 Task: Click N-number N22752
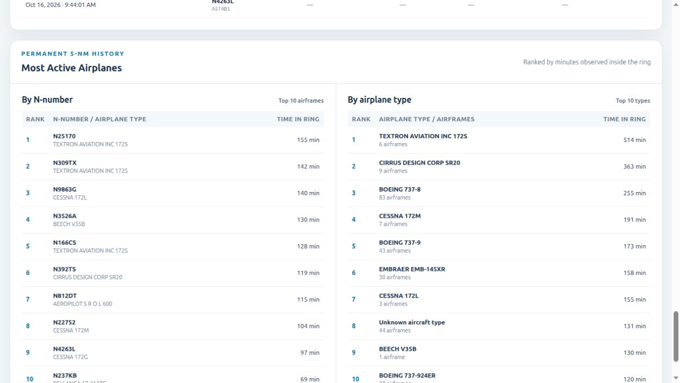pyautogui.click(x=65, y=322)
